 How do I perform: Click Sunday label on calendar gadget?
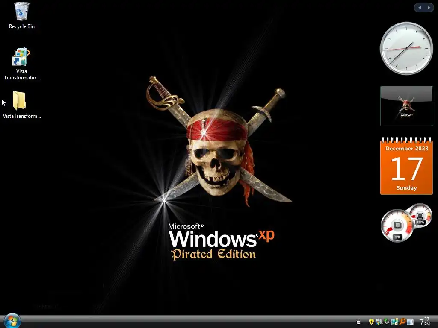pyautogui.click(x=407, y=188)
